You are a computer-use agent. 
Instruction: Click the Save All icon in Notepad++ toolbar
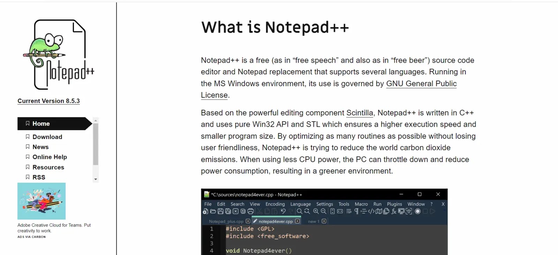click(x=228, y=211)
